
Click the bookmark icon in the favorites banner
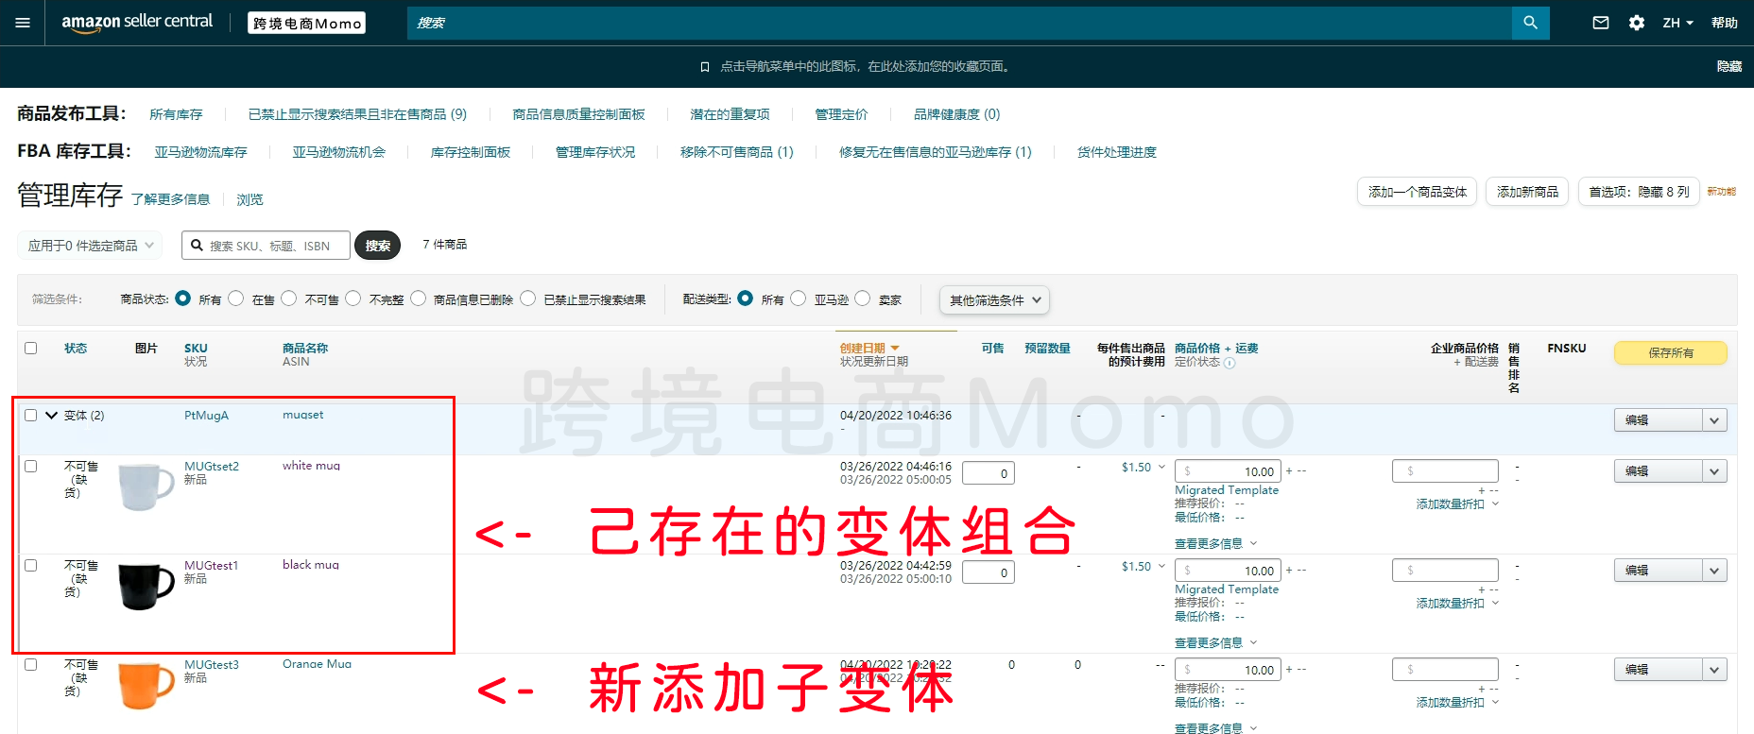[705, 67]
